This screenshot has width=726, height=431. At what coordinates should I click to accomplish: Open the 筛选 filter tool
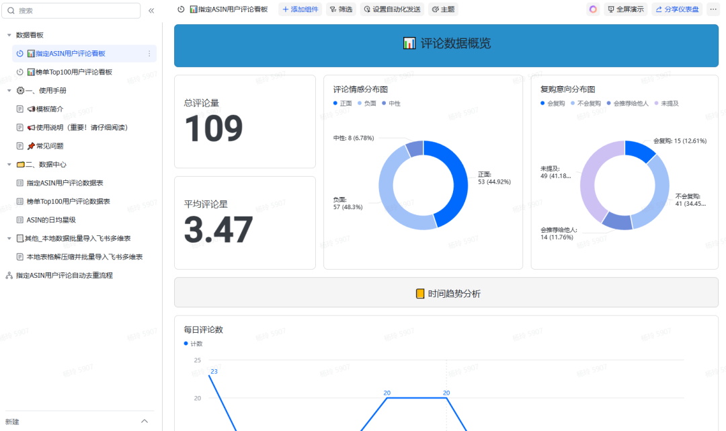click(341, 9)
